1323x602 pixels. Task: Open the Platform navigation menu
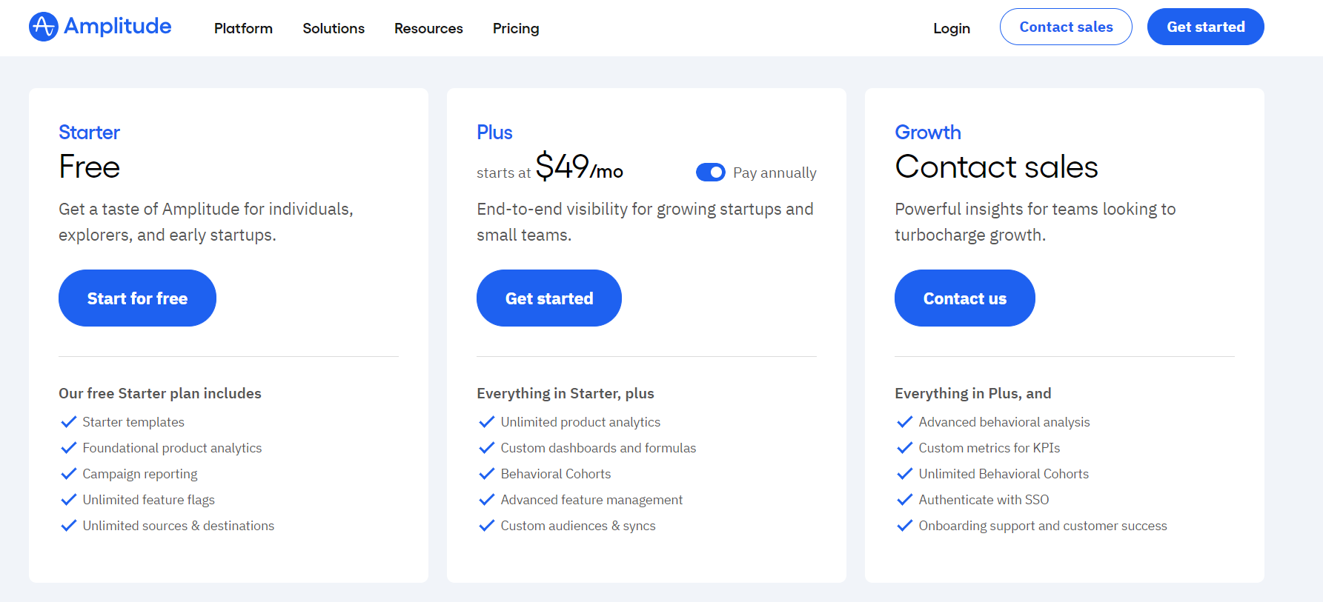[x=243, y=28]
